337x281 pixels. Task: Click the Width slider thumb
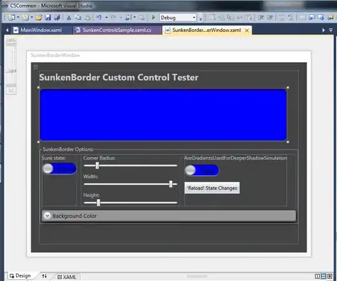click(170, 184)
